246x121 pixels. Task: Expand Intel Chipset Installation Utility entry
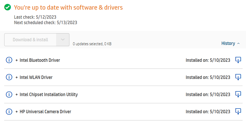click(x=17, y=95)
